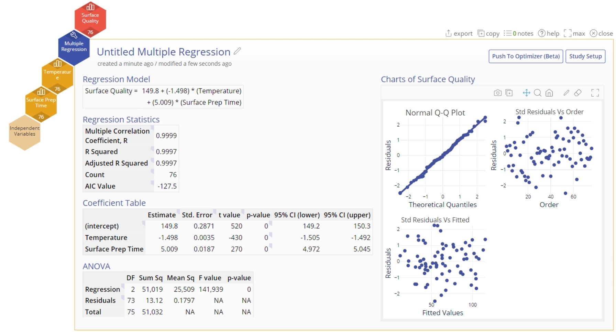Select the F value 141,939 in ANOVA
616x332 pixels.
[211, 289]
